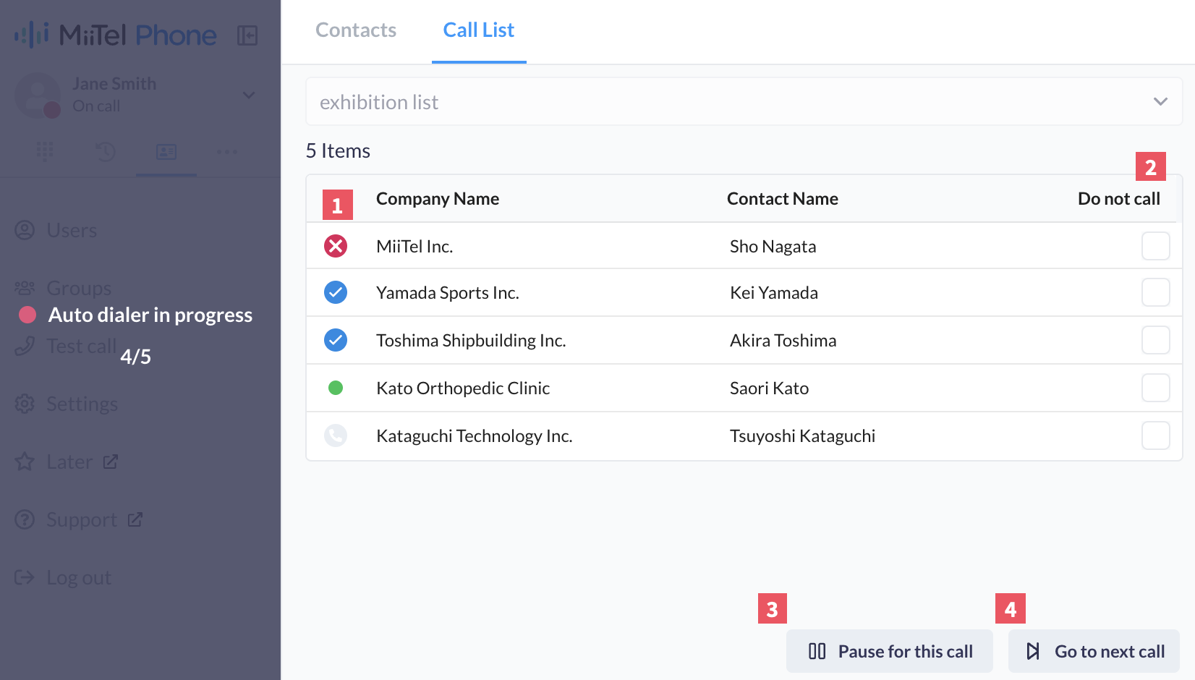
Task: Click the 5 Items count label
Action: coord(338,150)
